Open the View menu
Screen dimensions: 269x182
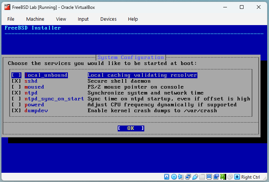point(61,19)
